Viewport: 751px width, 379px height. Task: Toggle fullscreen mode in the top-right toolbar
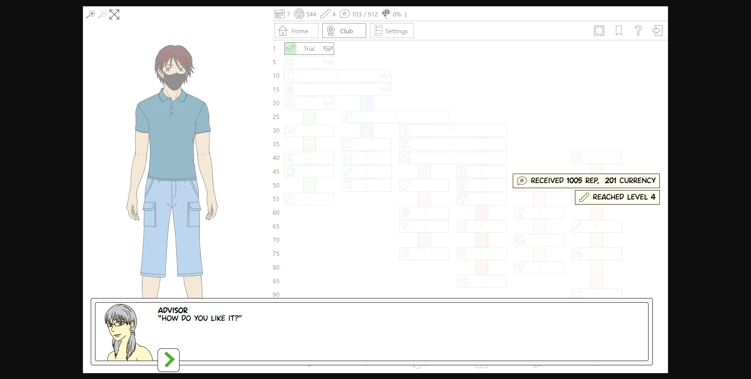(599, 31)
